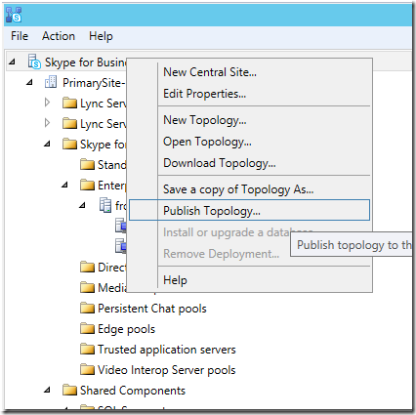Click the Edge pools folder icon
Viewport: 416px width, 415px height.
pos(87,328)
